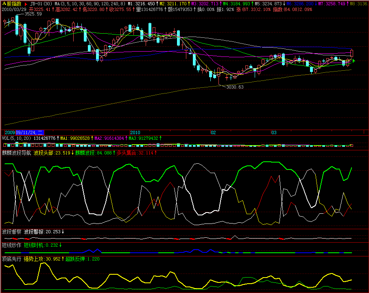Click the turnover value 换0.00%
Image resolution: width=369 pixels, height=293 pixels.
[x=206, y=10]
